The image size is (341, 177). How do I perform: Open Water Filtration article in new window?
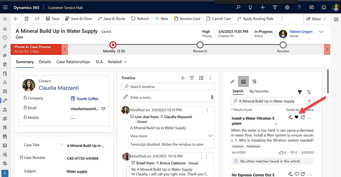pos(303,118)
